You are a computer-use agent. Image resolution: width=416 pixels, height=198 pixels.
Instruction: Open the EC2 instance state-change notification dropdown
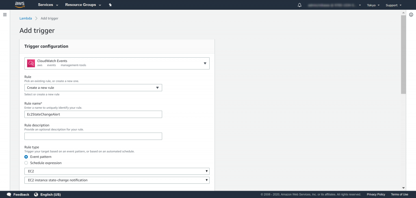coord(117,180)
